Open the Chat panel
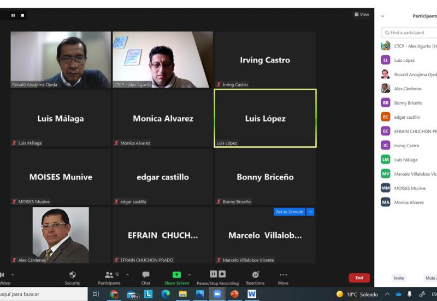Viewport: 437px width, 301px height. click(x=145, y=277)
